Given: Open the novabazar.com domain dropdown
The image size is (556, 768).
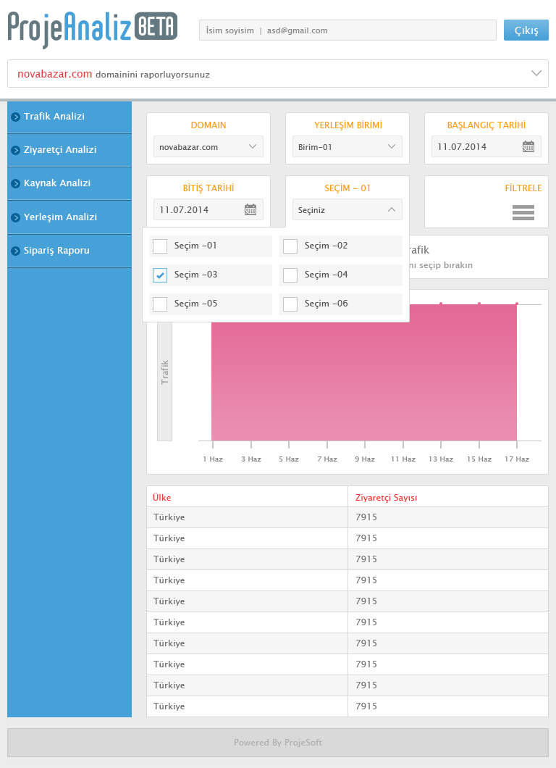Looking at the screenshot, I should point(208,147).
